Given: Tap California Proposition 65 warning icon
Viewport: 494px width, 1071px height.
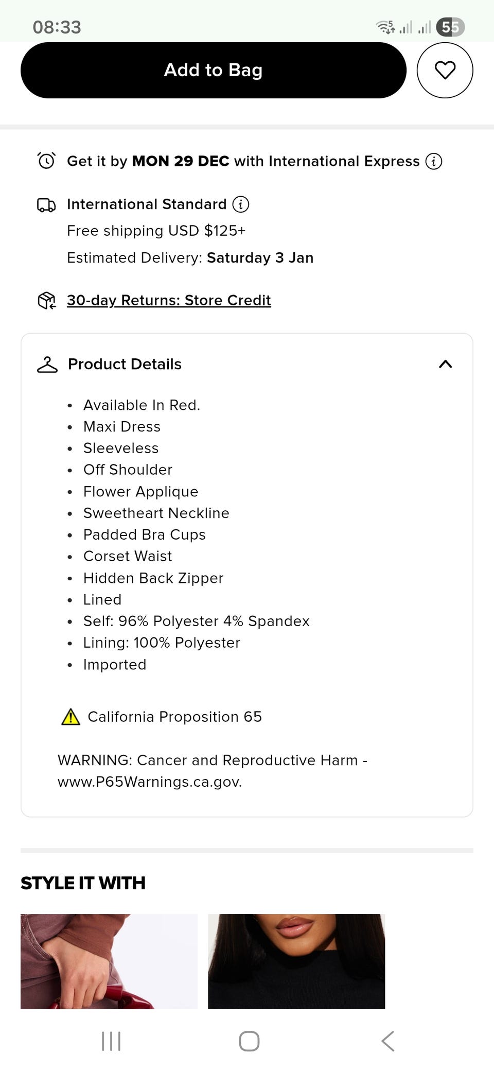Looking at the screenshot, I should (70, 717).
